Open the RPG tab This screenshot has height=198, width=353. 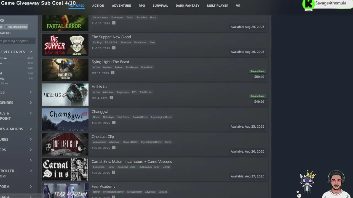[x=142, y=5]
